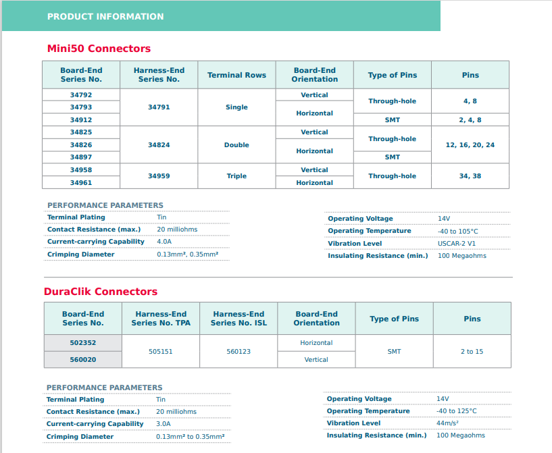This screenshot has width=552, height=453.
Task: Select the 'Mini50 Connectors' heading
Action: coord(99,49)
